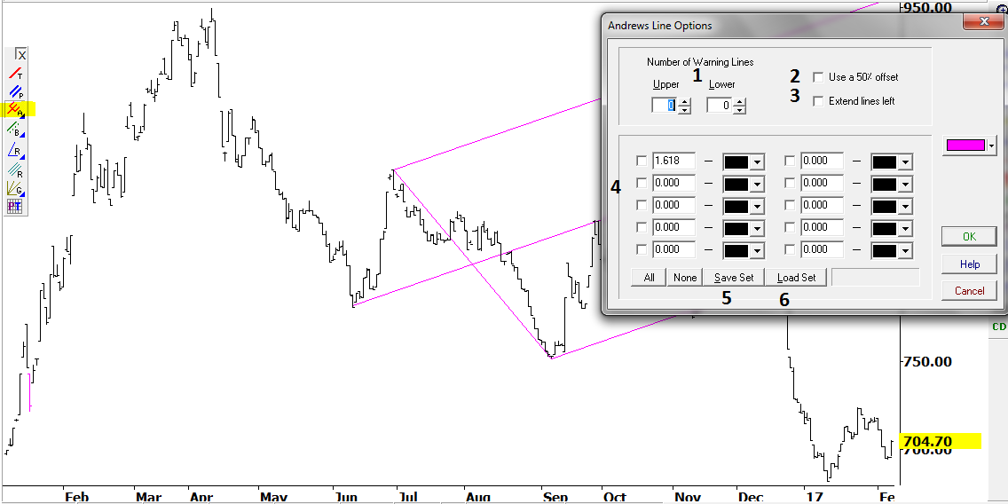
Task: Focus the Upper warning lines field
Action: 665,106
